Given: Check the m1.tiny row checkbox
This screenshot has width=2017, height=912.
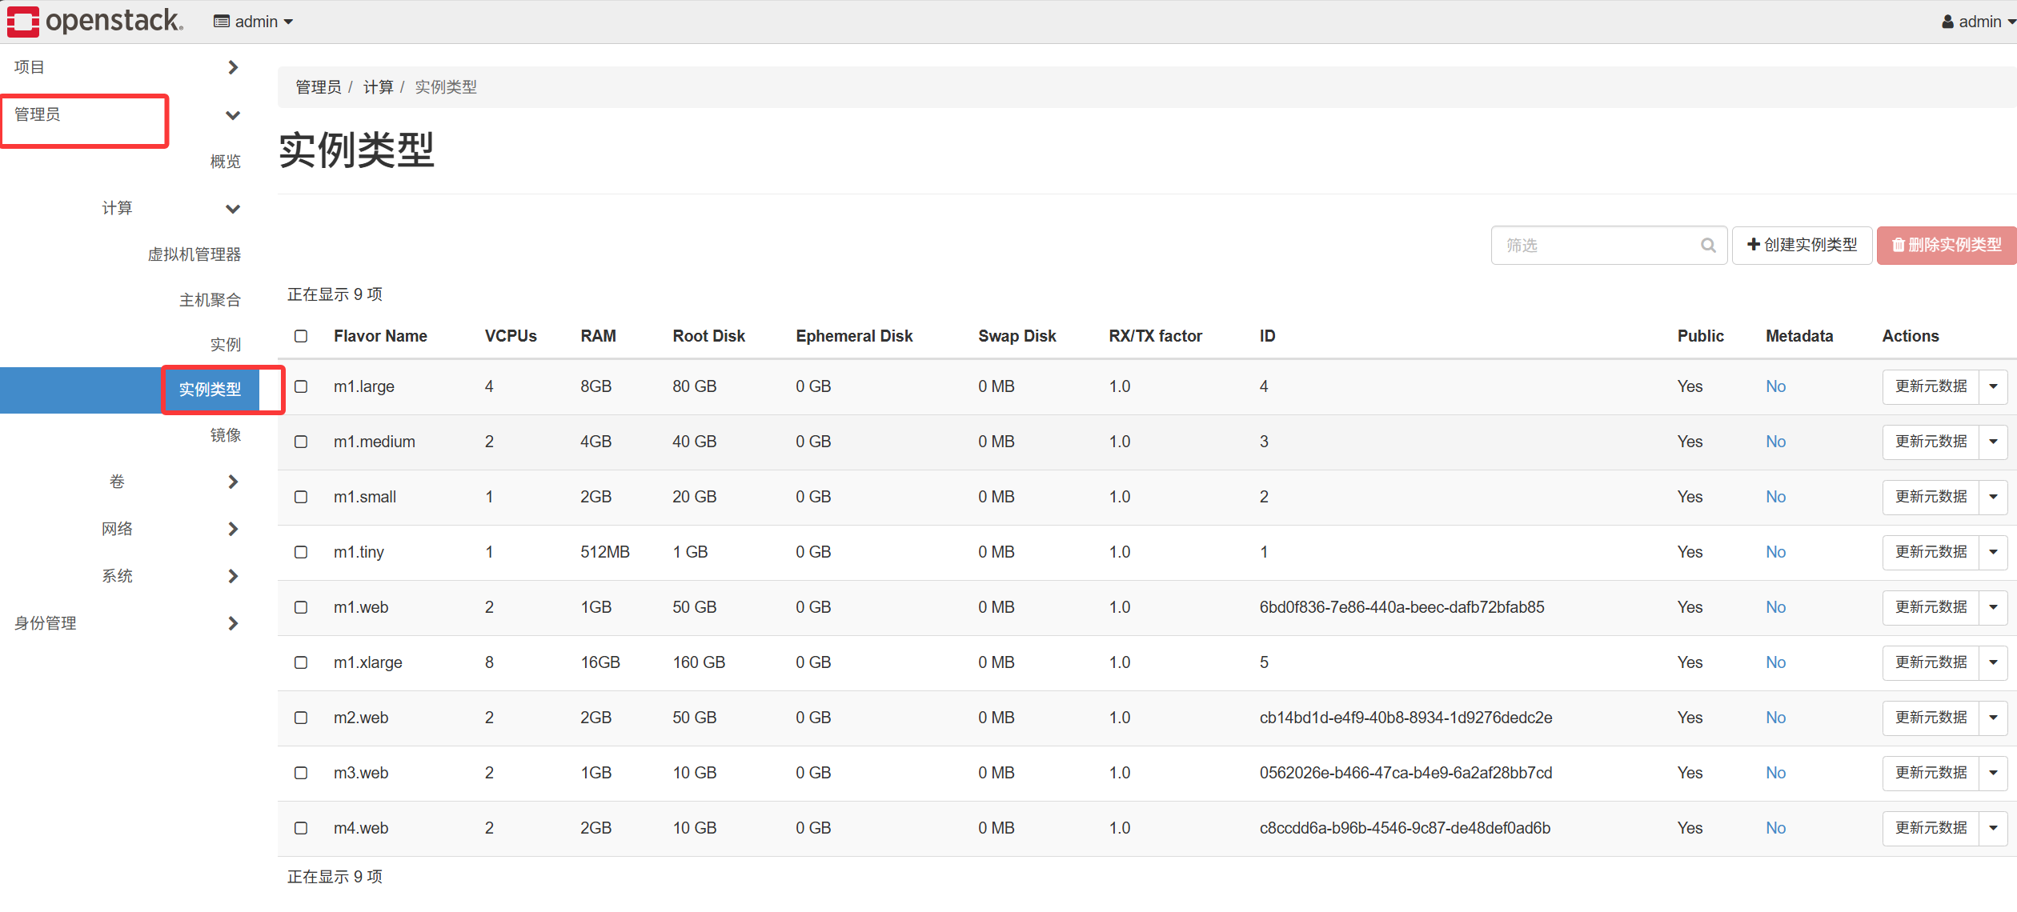Looking at the screenshot, I should click(301, 552).
